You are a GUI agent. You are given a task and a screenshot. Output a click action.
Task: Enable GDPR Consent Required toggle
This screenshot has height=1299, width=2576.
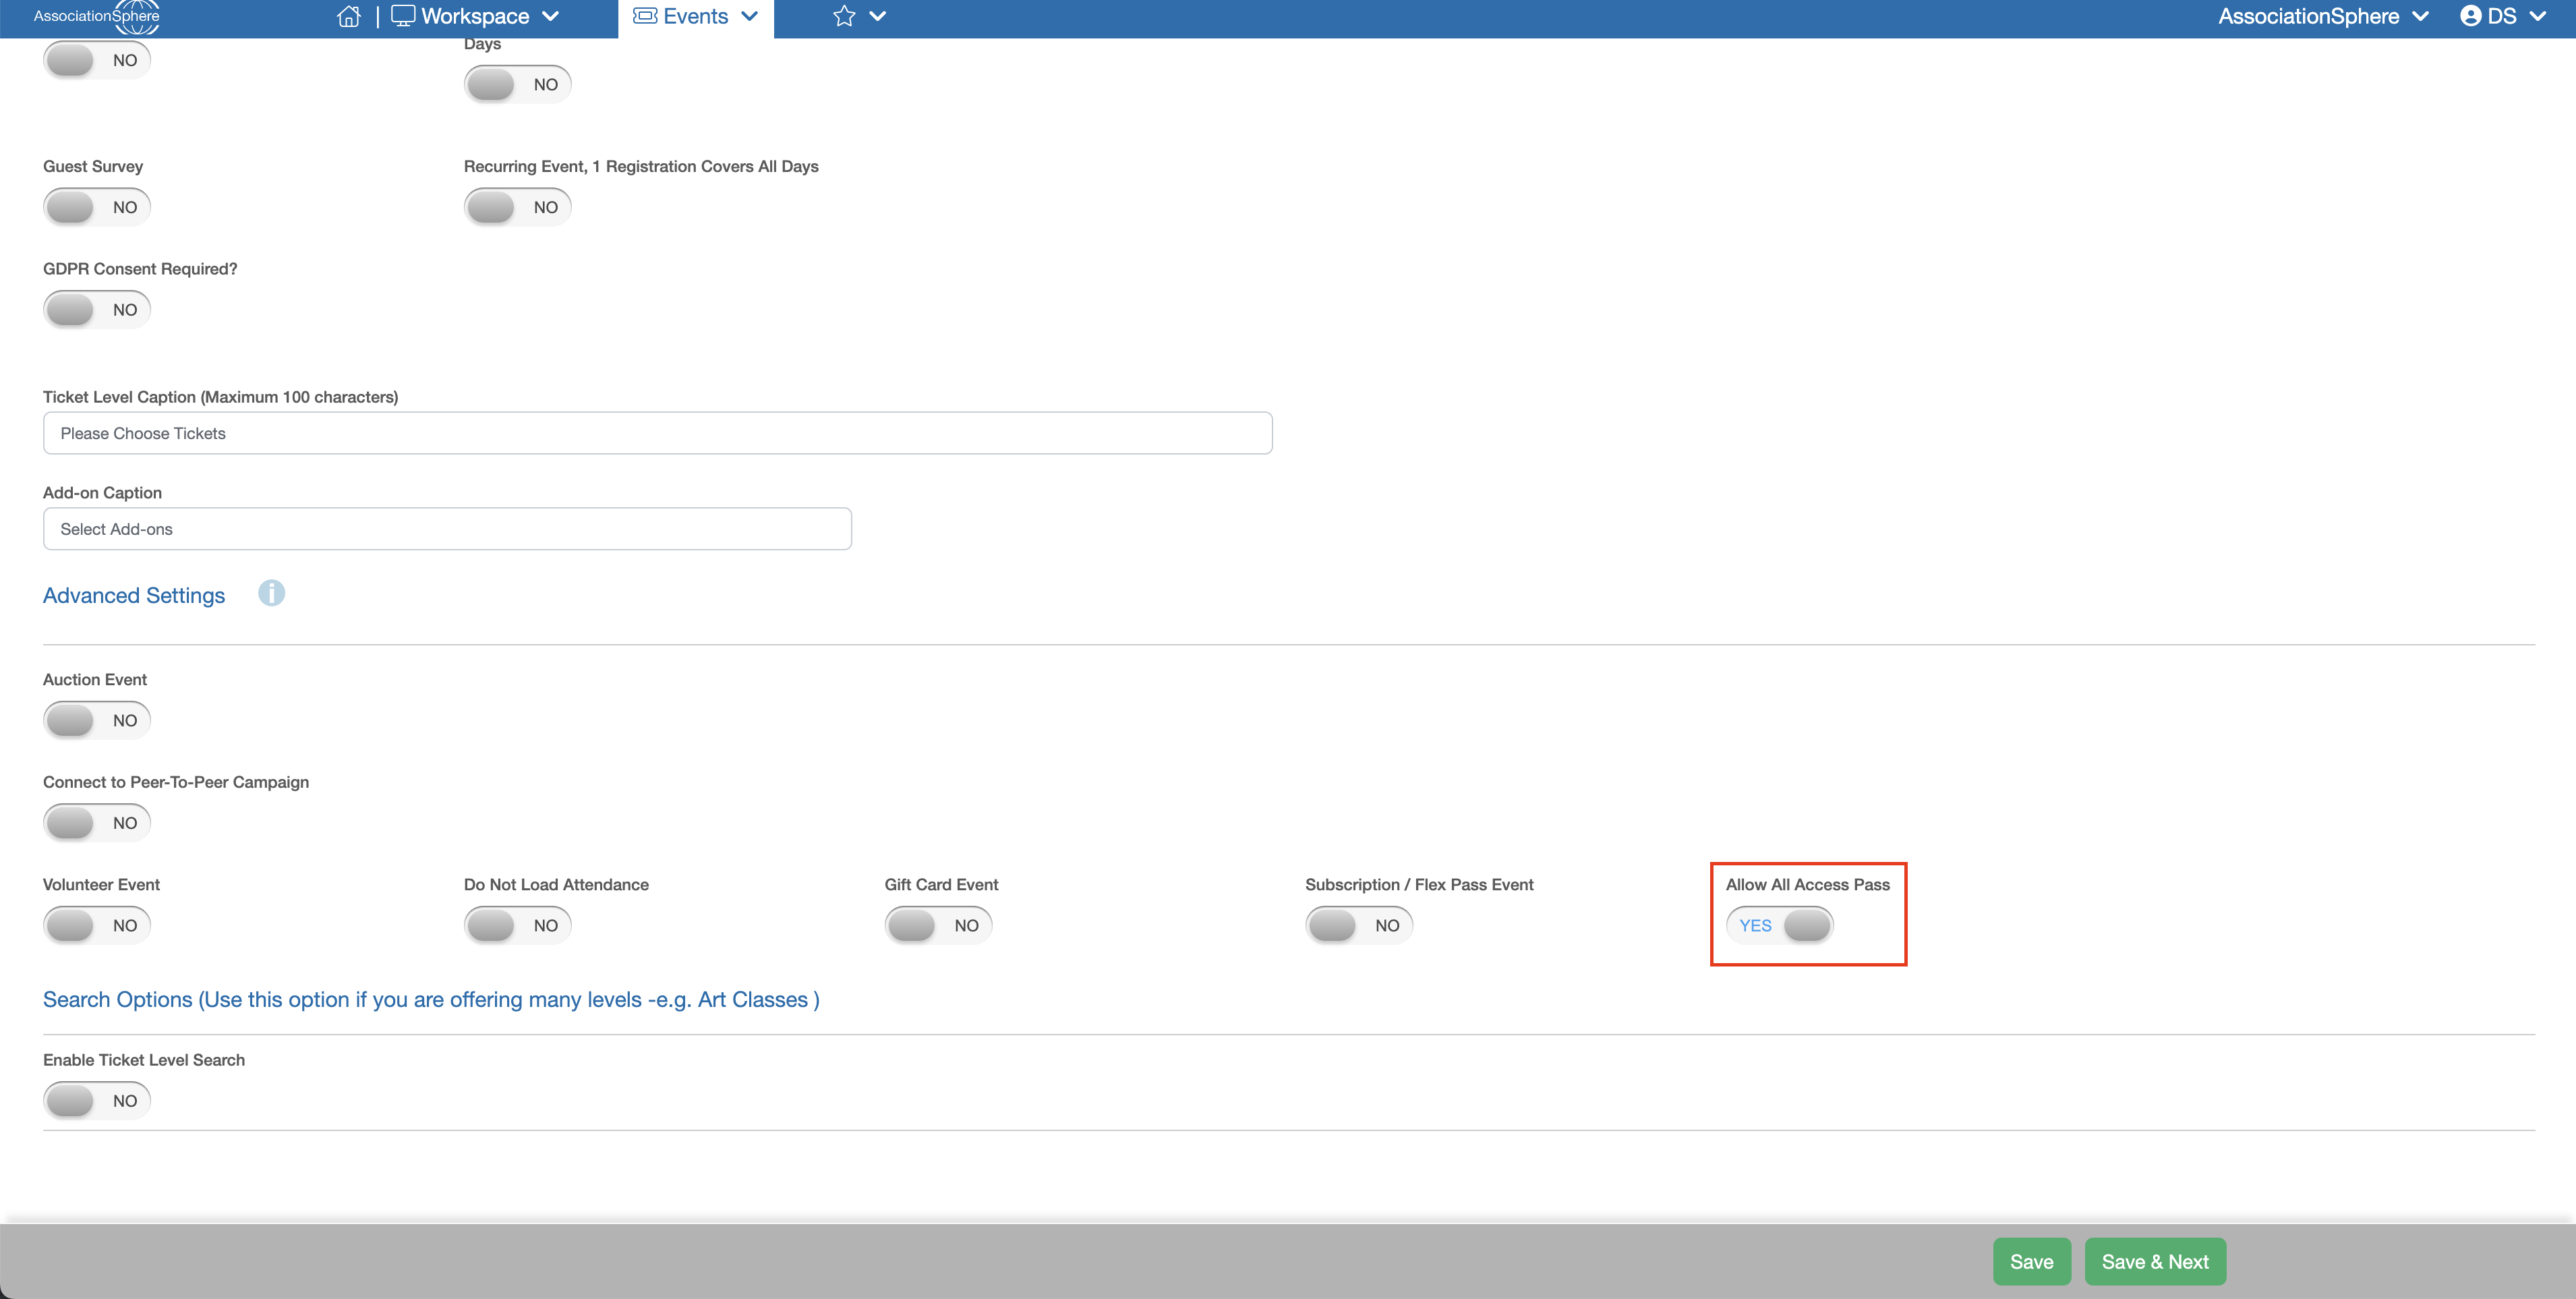pos(97,310)
